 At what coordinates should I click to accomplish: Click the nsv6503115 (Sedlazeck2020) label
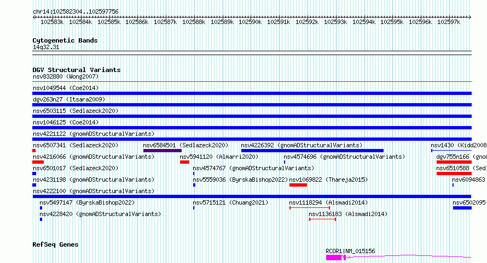(x=76, y=111)
